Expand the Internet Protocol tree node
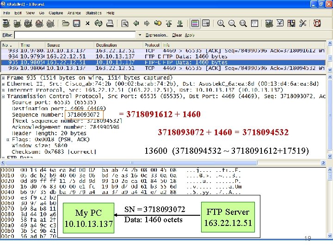 click(x=3, y=90)
